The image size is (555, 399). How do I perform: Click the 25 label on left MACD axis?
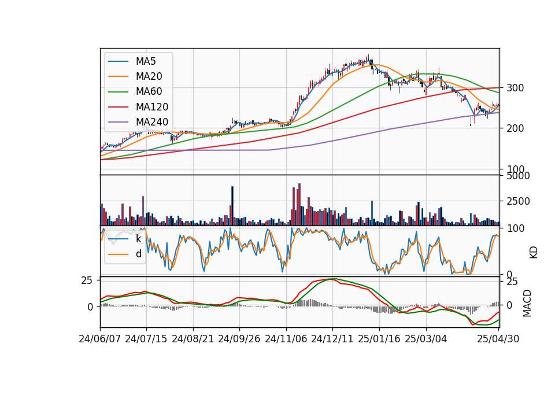click(87, 281)
